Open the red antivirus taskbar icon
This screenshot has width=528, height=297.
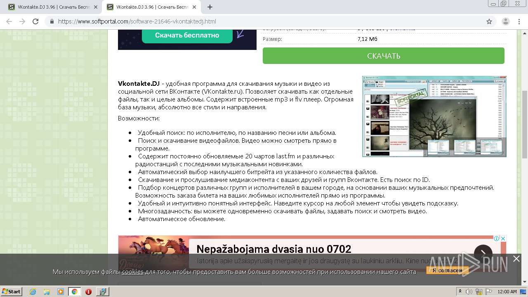(x=88, y=292)
